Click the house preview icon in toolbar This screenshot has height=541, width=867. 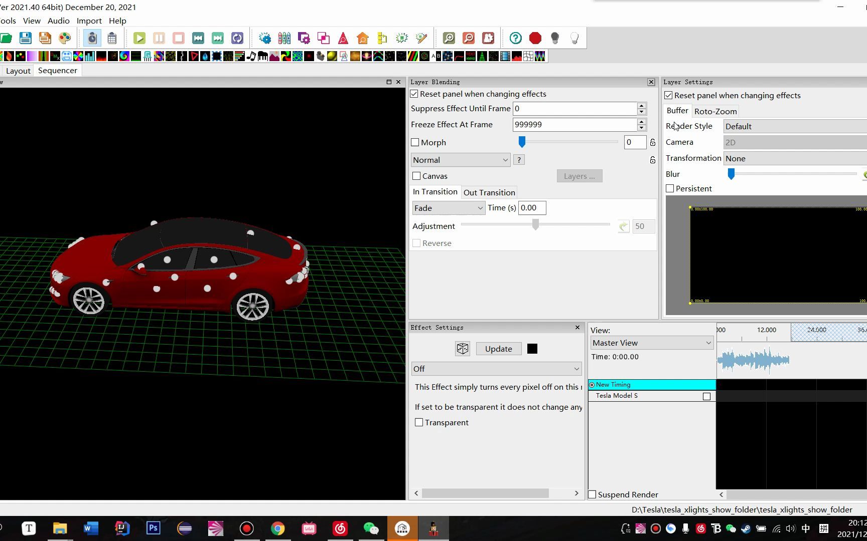(362, 38)
